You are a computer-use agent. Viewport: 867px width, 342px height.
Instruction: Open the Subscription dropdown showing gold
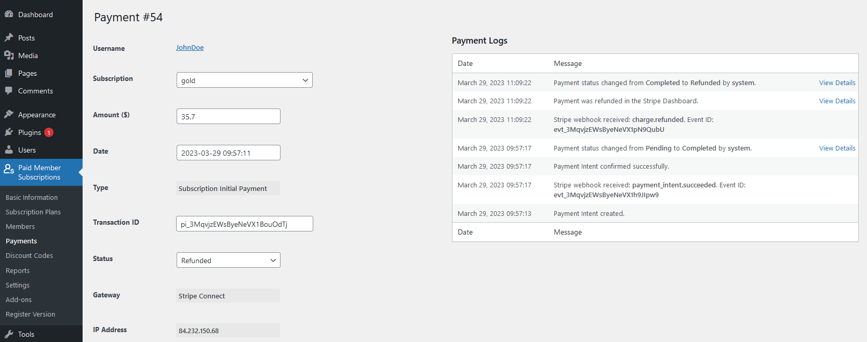click(x=245, y=80)
